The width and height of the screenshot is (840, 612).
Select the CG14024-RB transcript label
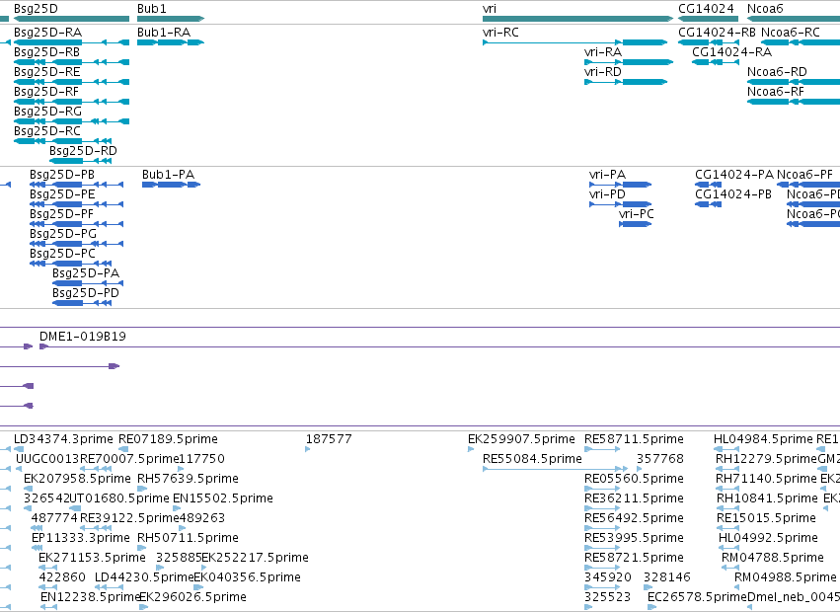point(717,33)
